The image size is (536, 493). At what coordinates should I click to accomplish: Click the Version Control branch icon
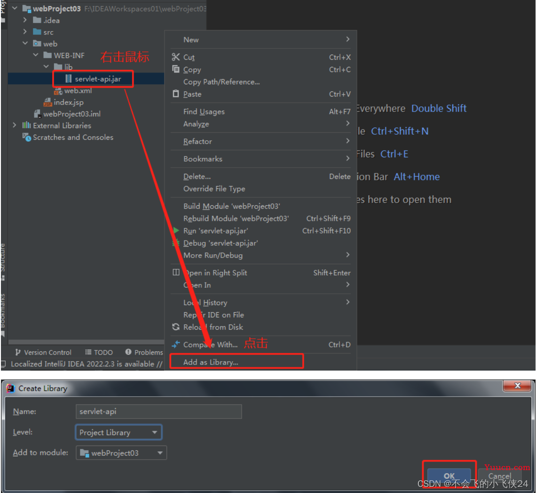[x=18, y=352]
